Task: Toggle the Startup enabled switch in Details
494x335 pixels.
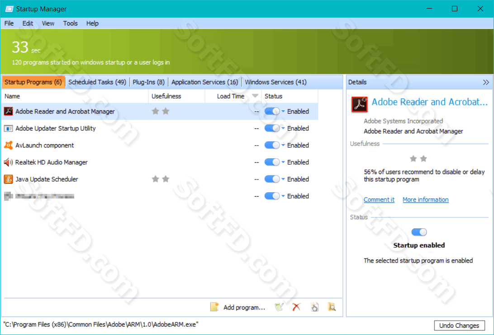Action: tap(419, 232)
